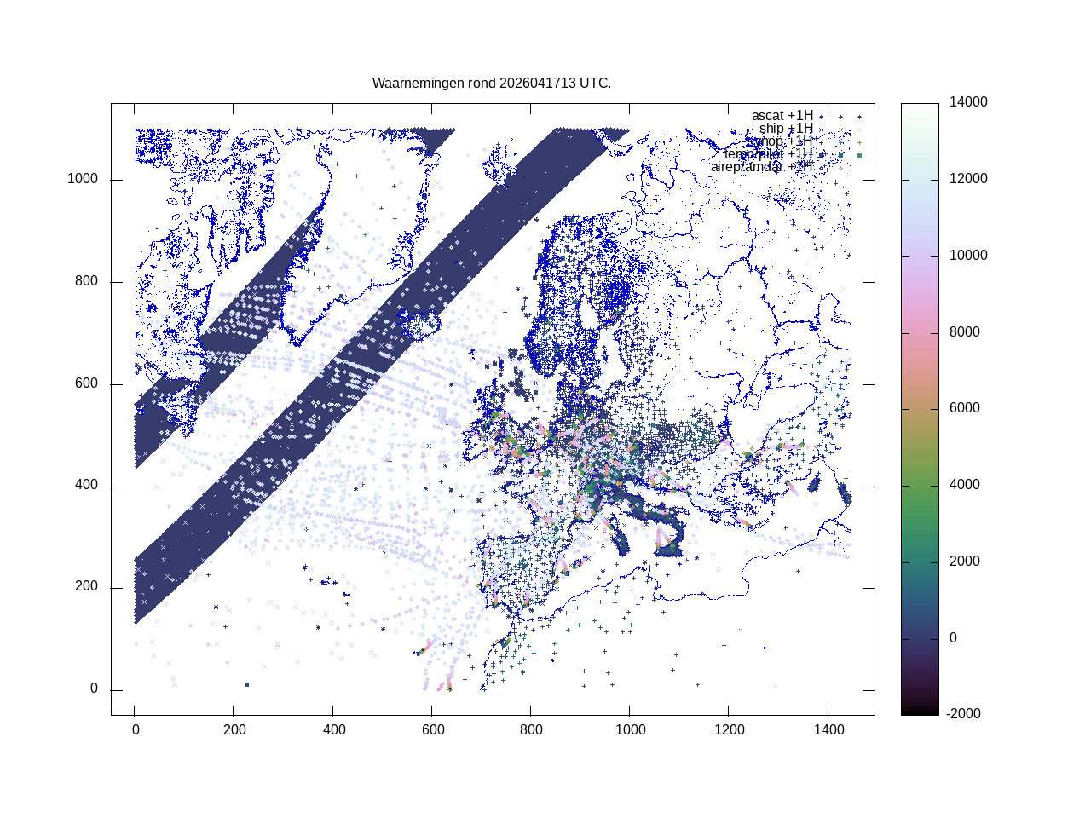Click the isolated square marker near map bottom-left
This screenshot has height=818, width=1091.
pyautogui.click(x=246, y=684)
